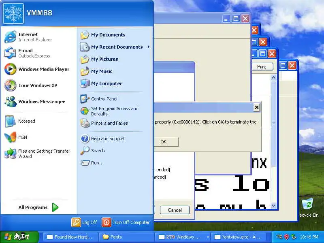The image size is (324, 243).
Task: Open Set Program Access and Defaults
Action: tap(115, 111)
